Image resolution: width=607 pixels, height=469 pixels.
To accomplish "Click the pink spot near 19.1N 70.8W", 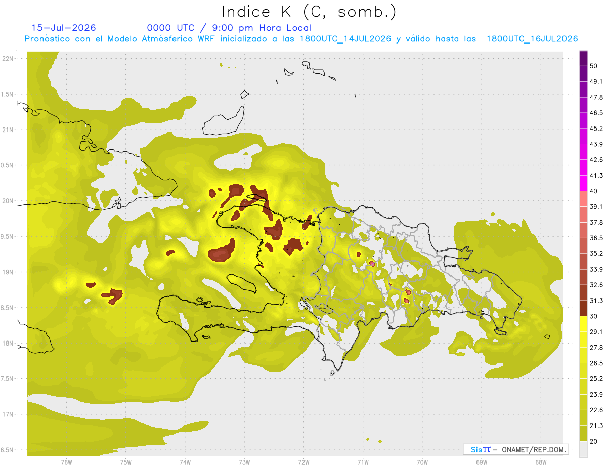I will (x=372, y=263).
